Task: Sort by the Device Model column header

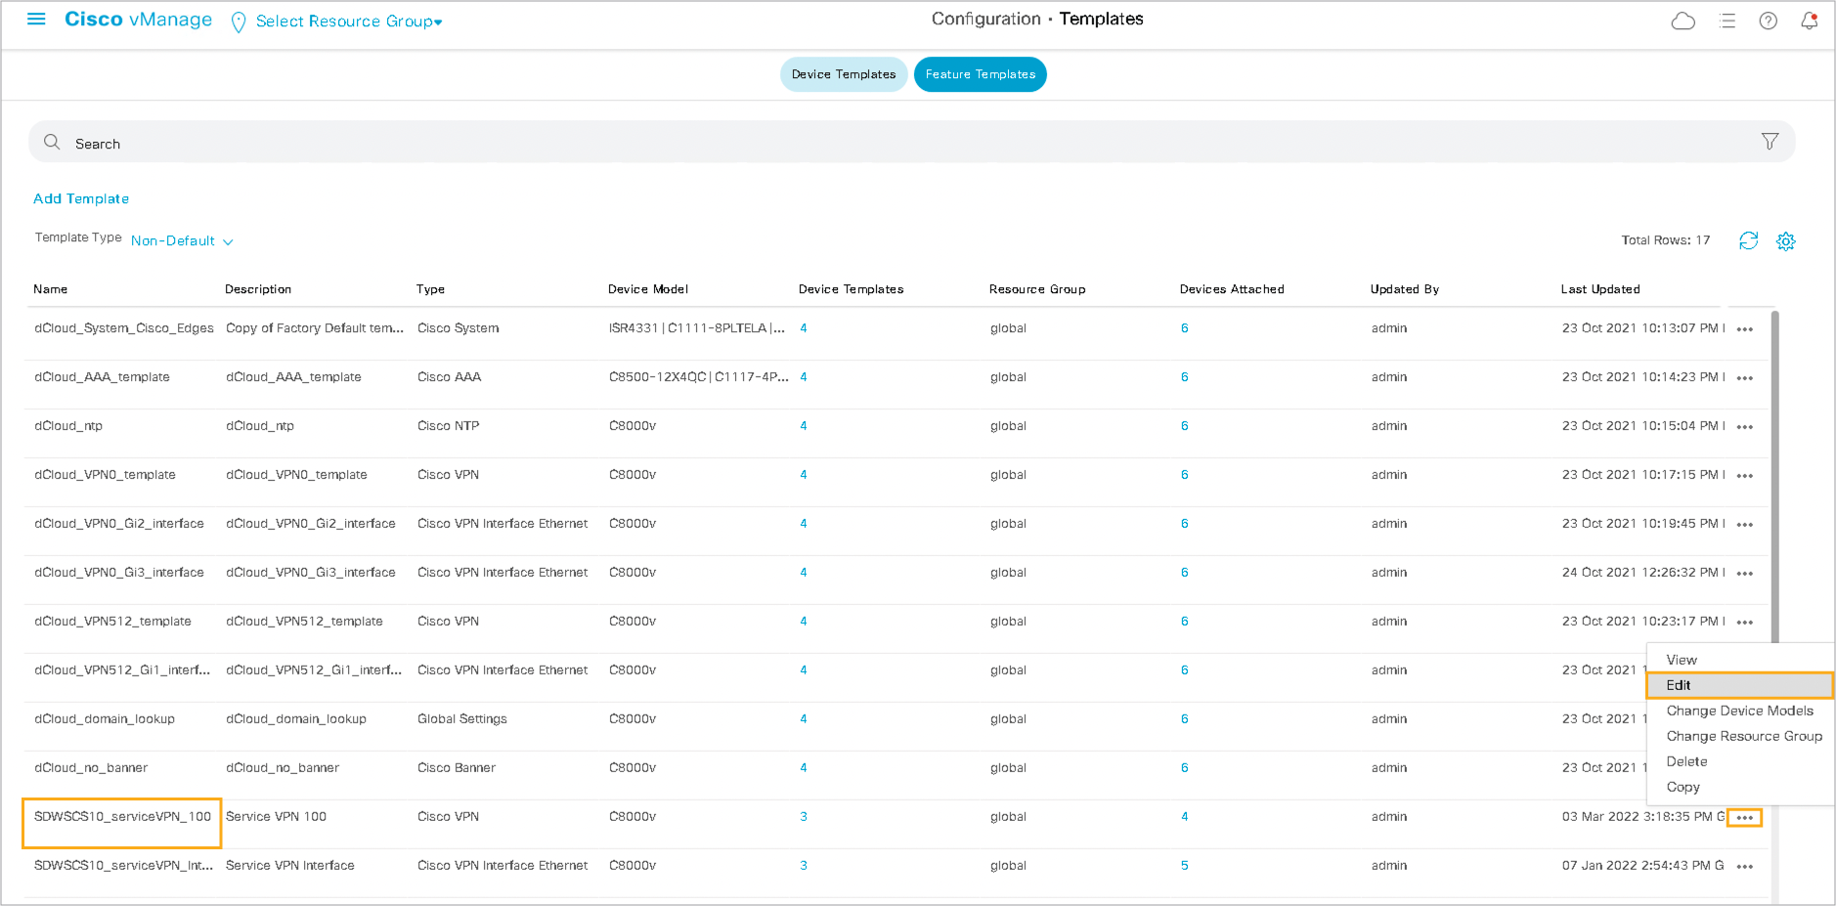Action: pos(648,289)
